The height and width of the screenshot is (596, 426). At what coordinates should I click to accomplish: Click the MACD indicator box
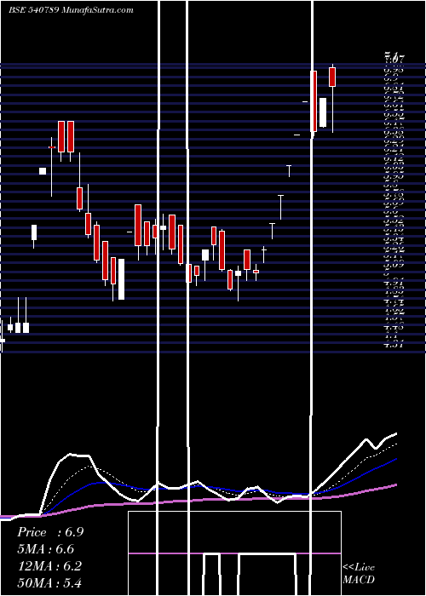click(x=234, y=553)
